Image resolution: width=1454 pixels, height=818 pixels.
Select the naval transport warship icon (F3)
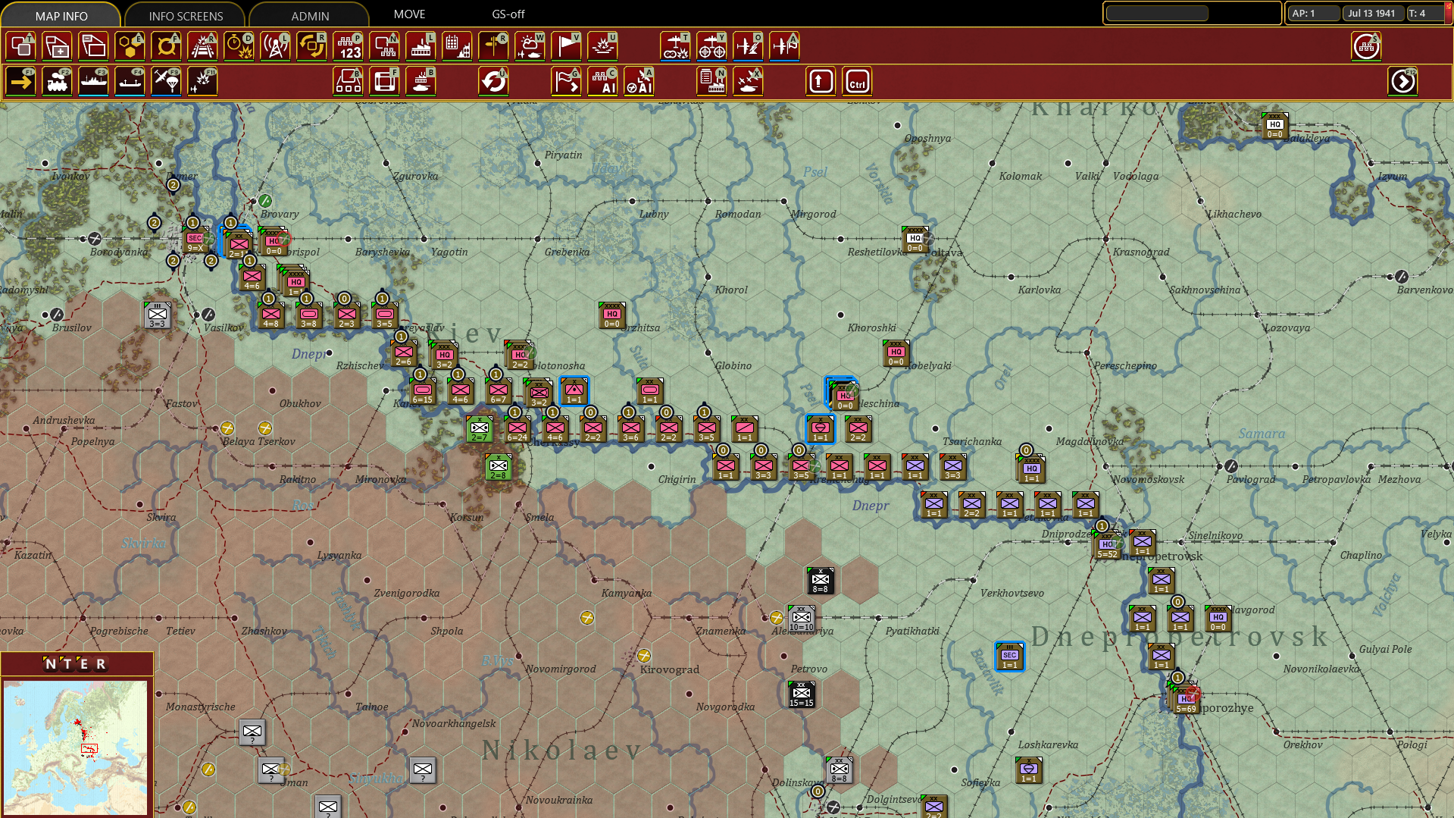[94, 81]
